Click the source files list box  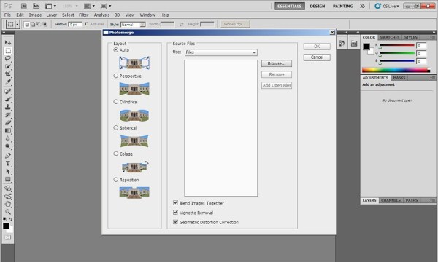tap(221, 128)
